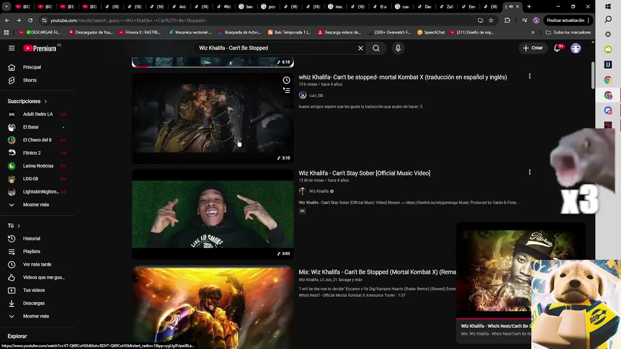Image resolution: width=621 pixels, height=349 pixels.
Task: Click the browser Back arrow
Action: [x=7, y=20]
